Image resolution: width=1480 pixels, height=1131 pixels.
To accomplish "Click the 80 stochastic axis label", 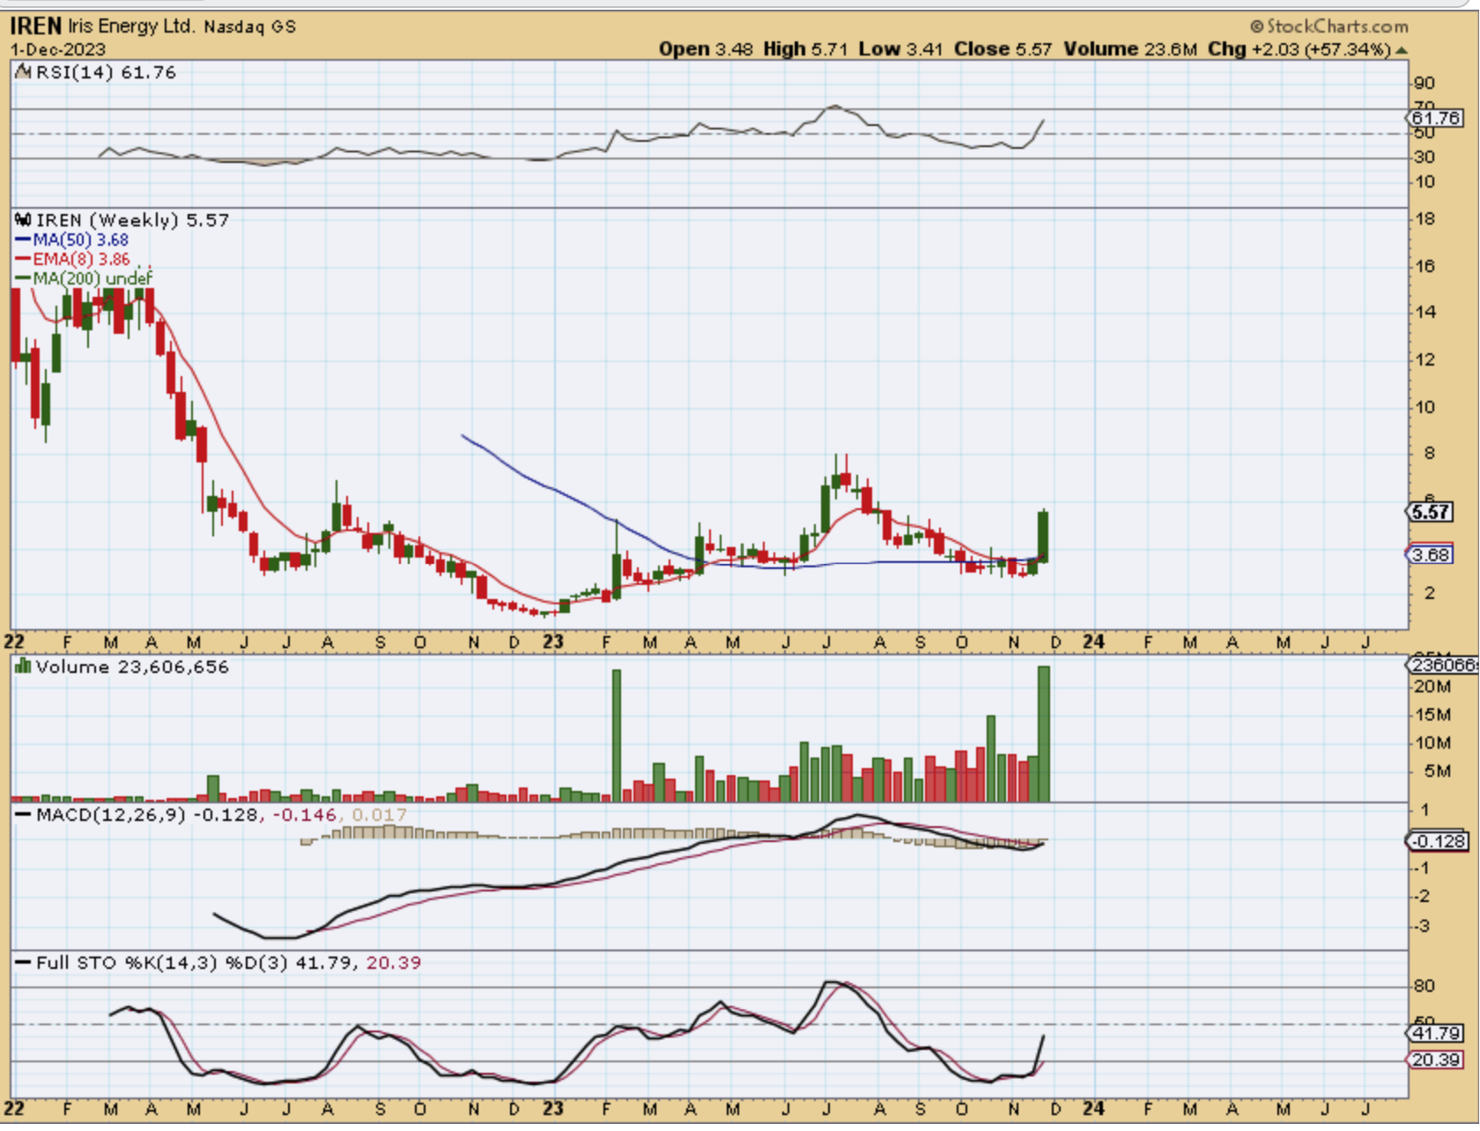I will pyautogui.click(x=1424, y=986).
